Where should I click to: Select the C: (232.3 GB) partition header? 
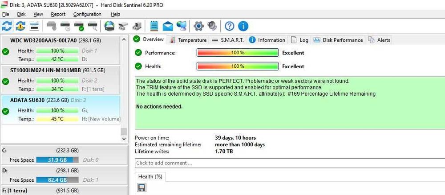pos(64,151)
